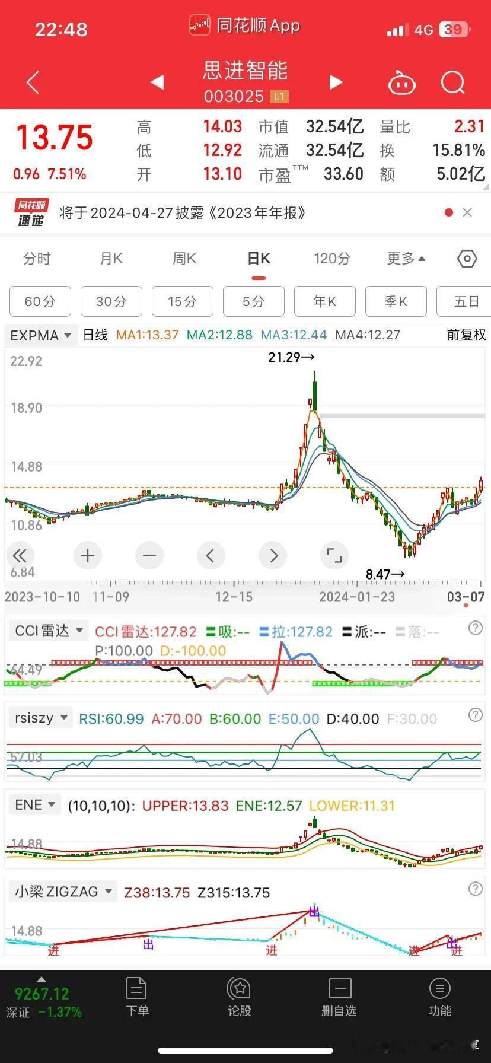The width and height of the screenshot is (491, 1063).
Task: Open the EXPMA indicator dropdown
Action: pos(41,335)
